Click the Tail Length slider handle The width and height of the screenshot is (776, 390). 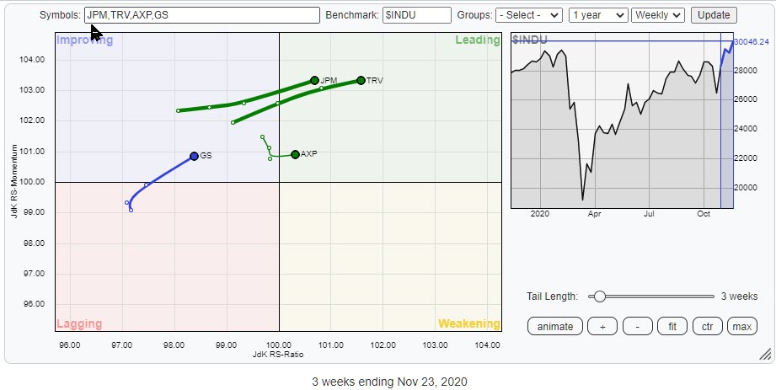tap(599, 297)
